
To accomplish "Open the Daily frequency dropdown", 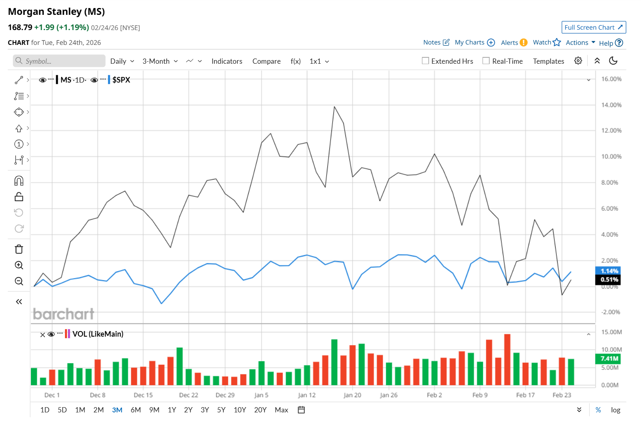I will tap(122, 61).
